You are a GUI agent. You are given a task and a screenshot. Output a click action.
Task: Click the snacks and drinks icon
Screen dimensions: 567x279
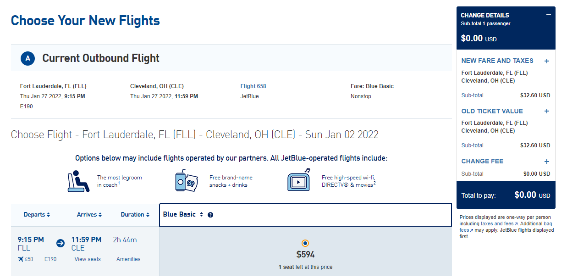click(187, 181)
